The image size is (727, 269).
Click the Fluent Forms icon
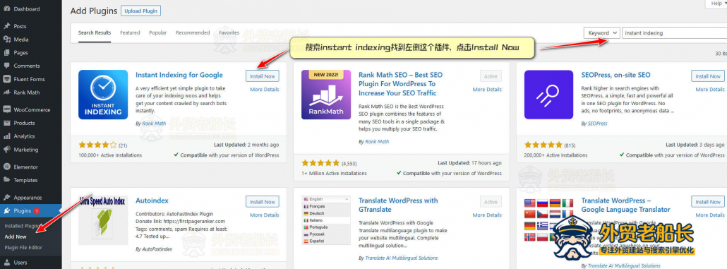7,79
